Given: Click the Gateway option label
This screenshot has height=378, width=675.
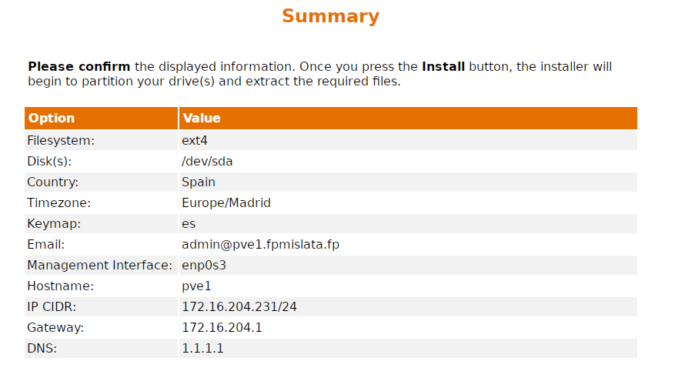Looking at the screenshot, I should click(x=55, y=328).
